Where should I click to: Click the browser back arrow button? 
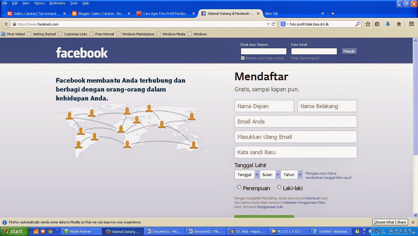[6, 24]
